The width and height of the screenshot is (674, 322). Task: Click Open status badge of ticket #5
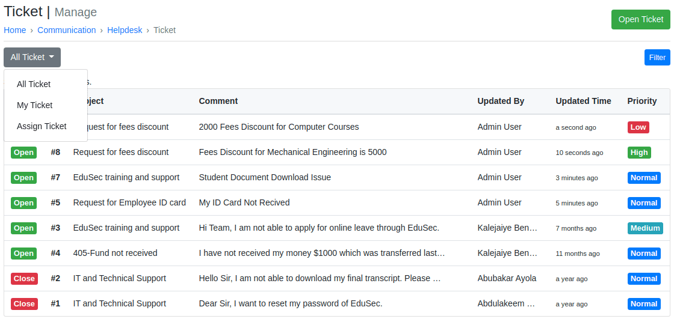pos(24,203)
